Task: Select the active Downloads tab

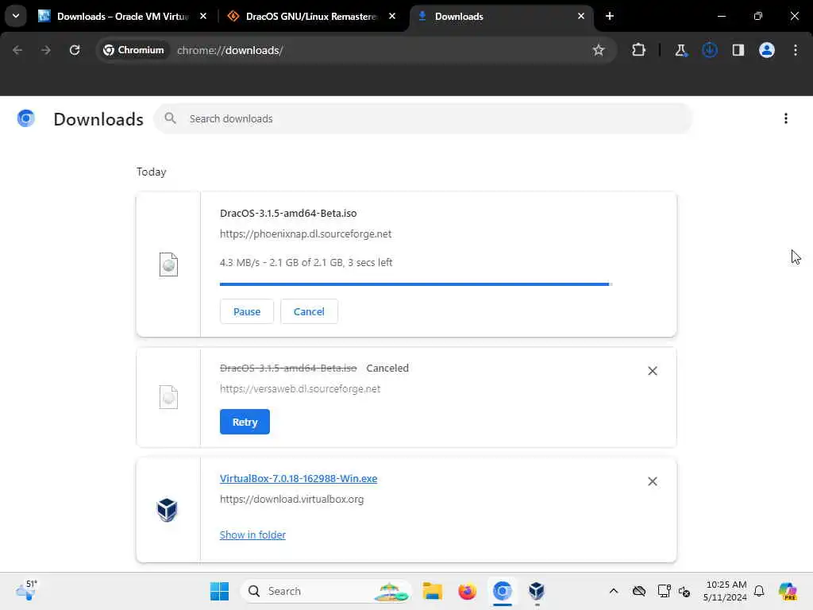Action: click(x=501, y=16)
